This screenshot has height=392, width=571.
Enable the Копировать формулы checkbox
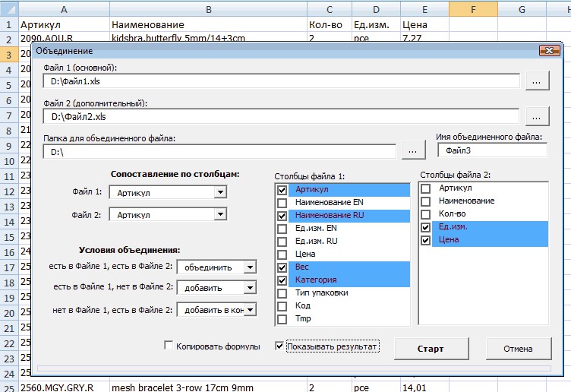coord(169,345)
